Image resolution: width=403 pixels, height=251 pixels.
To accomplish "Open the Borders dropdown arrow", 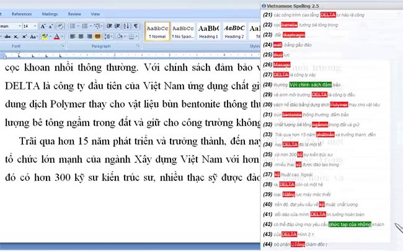I will [x=137, y=37].
